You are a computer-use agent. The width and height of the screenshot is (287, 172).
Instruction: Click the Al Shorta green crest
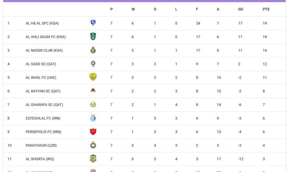[x=93, y=158]
